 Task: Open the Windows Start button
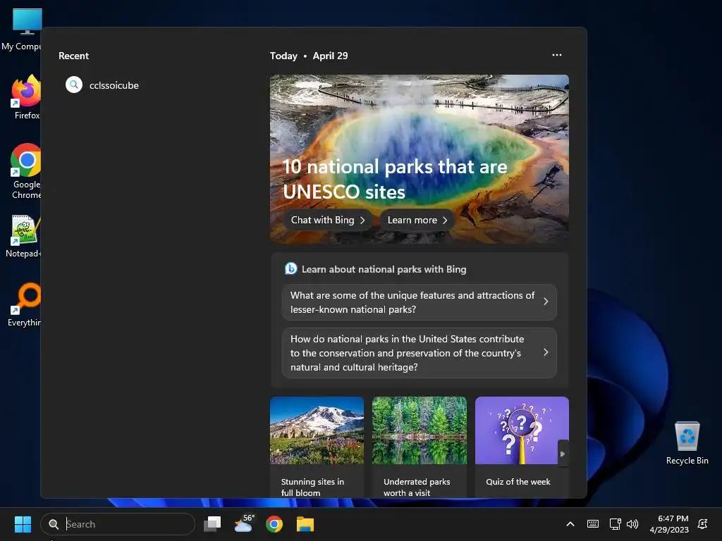coord(23,524)
